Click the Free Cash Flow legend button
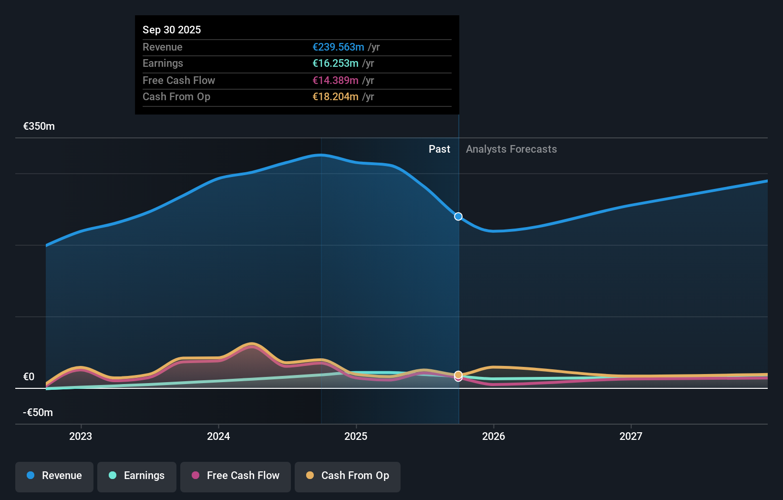The image size is (783, 500). tap(236, 476)
